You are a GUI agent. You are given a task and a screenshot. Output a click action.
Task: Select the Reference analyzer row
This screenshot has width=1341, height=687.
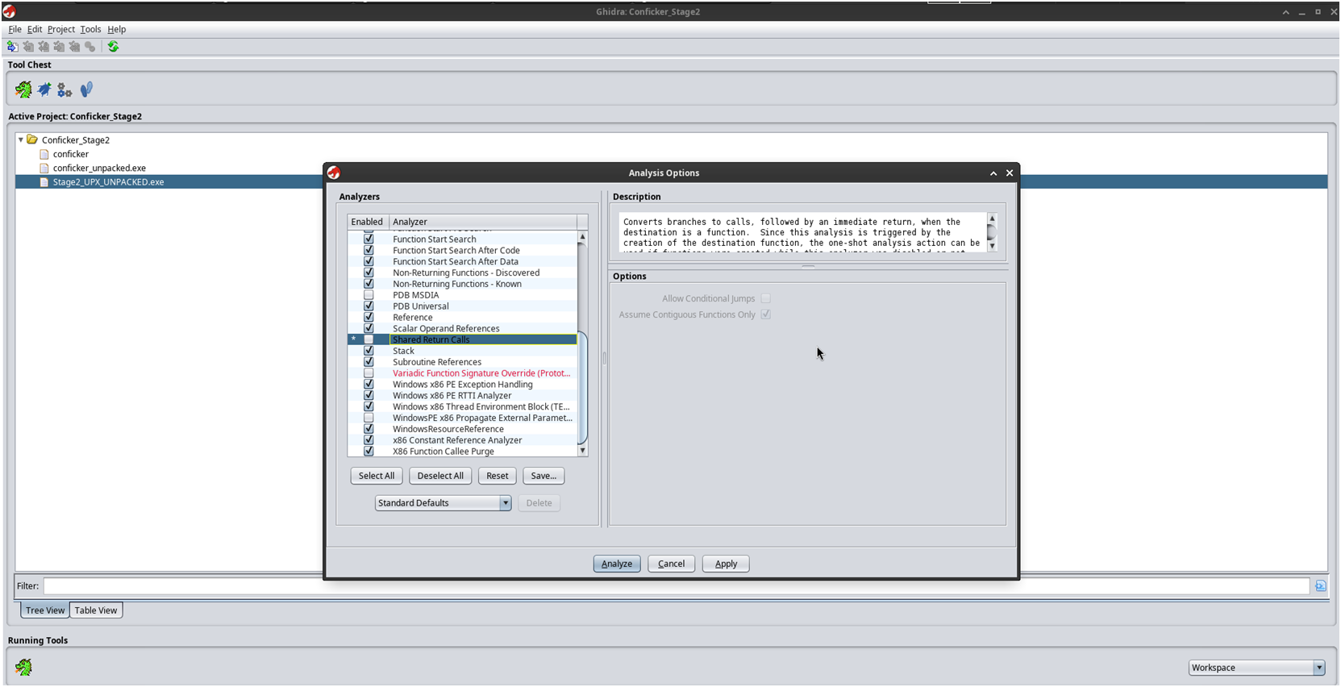click(463, 318)
